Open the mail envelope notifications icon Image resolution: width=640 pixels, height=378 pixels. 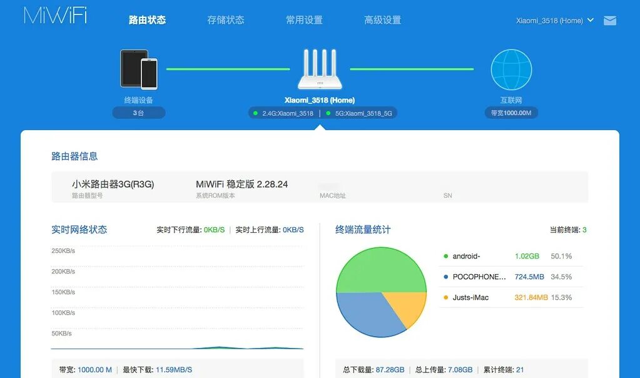coord(610,21)
